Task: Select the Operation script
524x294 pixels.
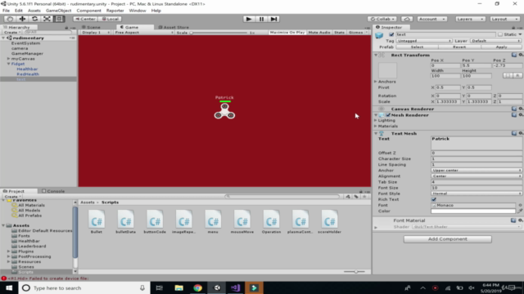Action: click(x=271, y=221)
